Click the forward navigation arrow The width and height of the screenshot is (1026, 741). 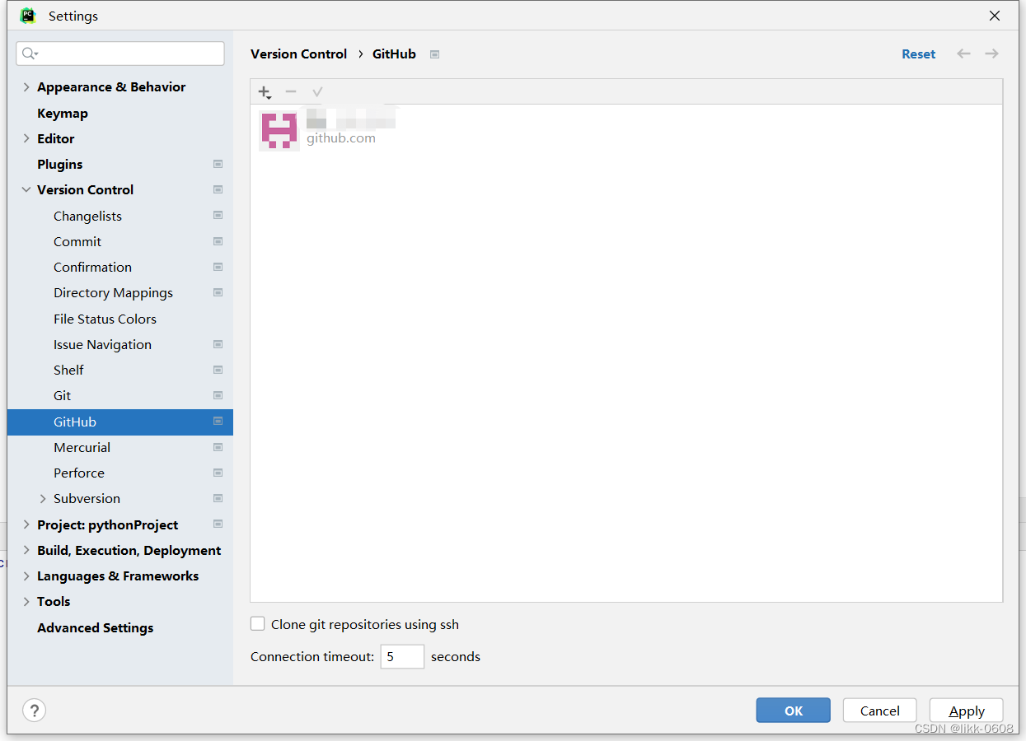991,54
